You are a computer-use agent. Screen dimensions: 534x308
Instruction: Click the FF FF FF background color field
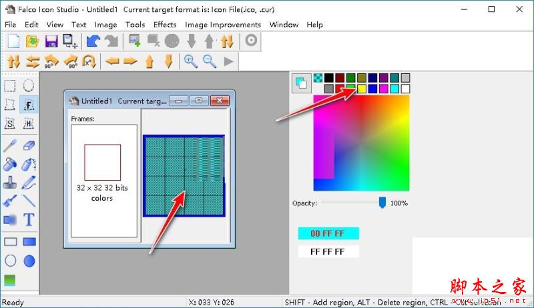click(x=328, y=251)
